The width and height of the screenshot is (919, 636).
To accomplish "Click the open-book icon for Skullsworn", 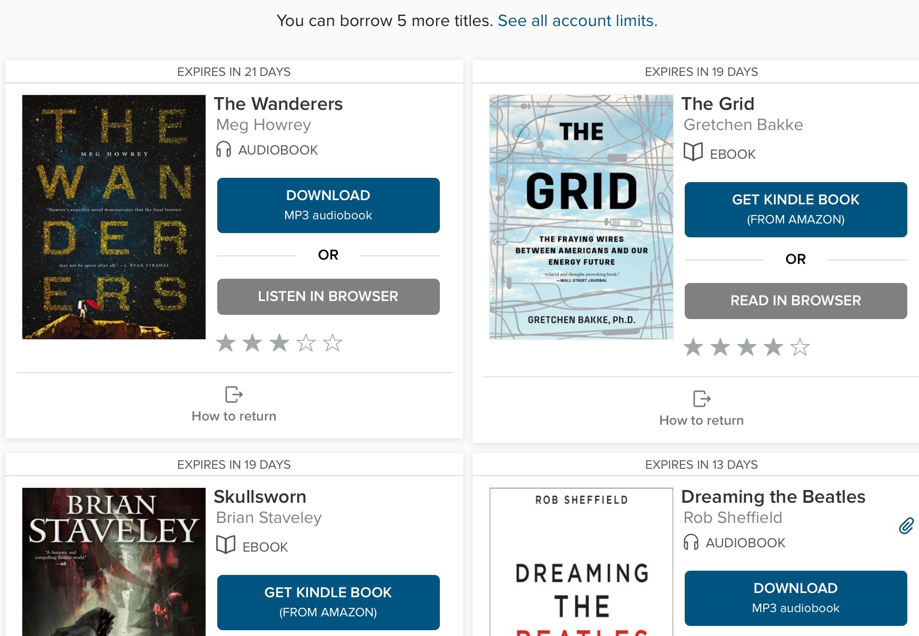I will point(226,545).
